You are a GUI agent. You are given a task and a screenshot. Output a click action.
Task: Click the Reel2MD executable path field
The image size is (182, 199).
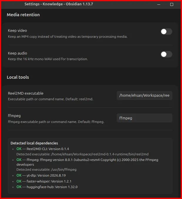[x=144, y=96]
